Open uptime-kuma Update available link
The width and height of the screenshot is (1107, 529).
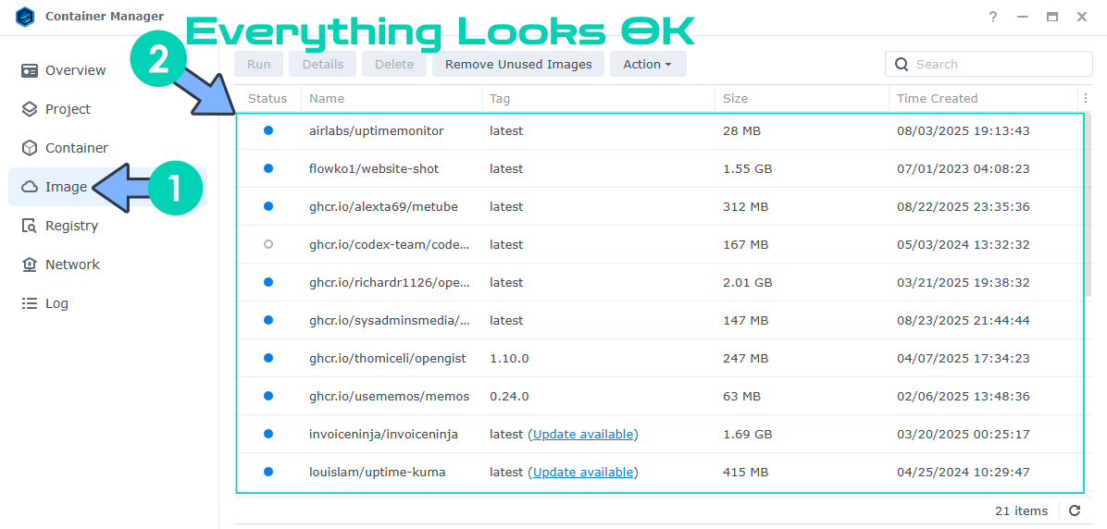pos(583,472)
